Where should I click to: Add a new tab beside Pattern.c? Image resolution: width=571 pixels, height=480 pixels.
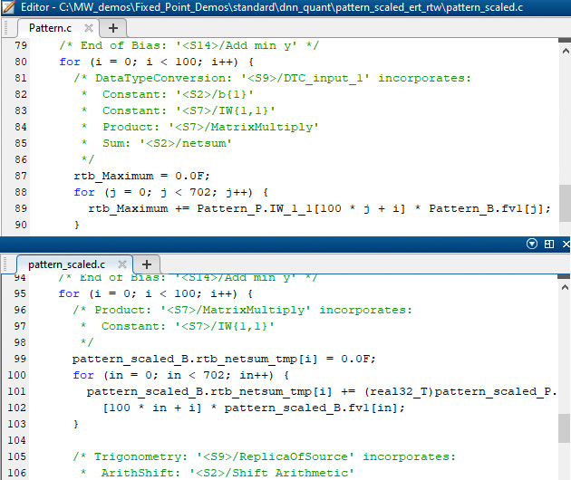click(x=112, y=28)
